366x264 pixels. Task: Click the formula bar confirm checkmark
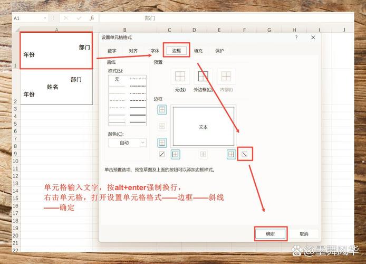pos(79,18)
